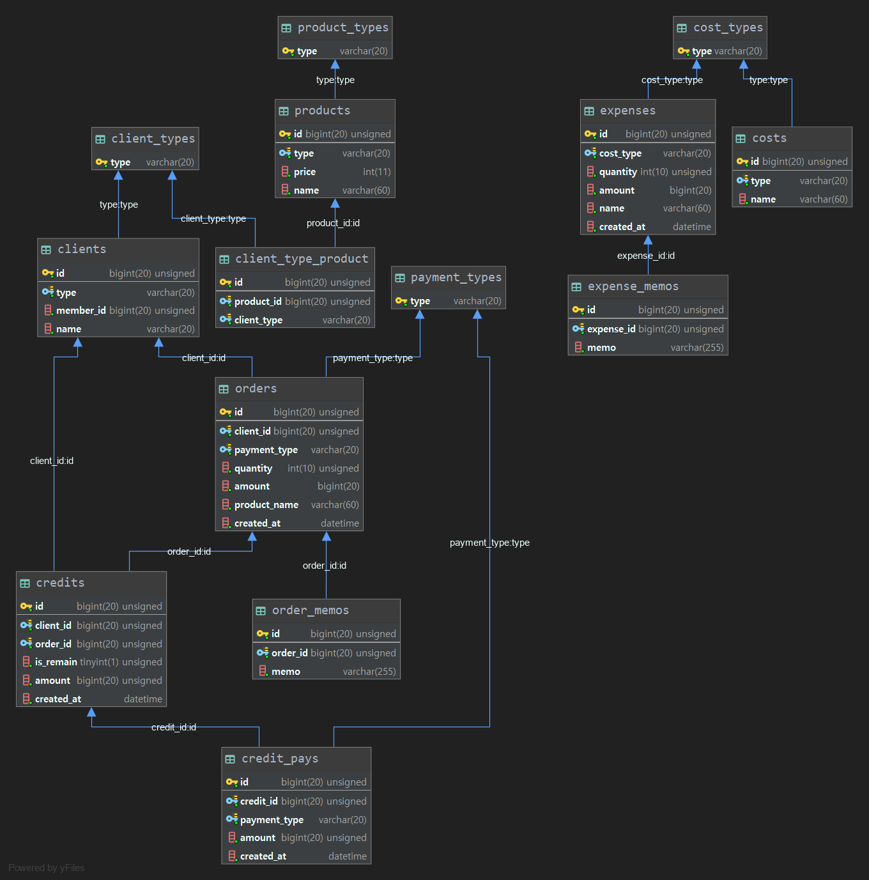Image resolution: width=869 pixels, height=880 pixels.
Task: Click the payment_type column in credit_pays
Action: (x=296, y=820)
